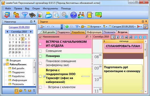Switch to the Разработка tab
Viewport: 150px width, 96px height.
(78, 32)
